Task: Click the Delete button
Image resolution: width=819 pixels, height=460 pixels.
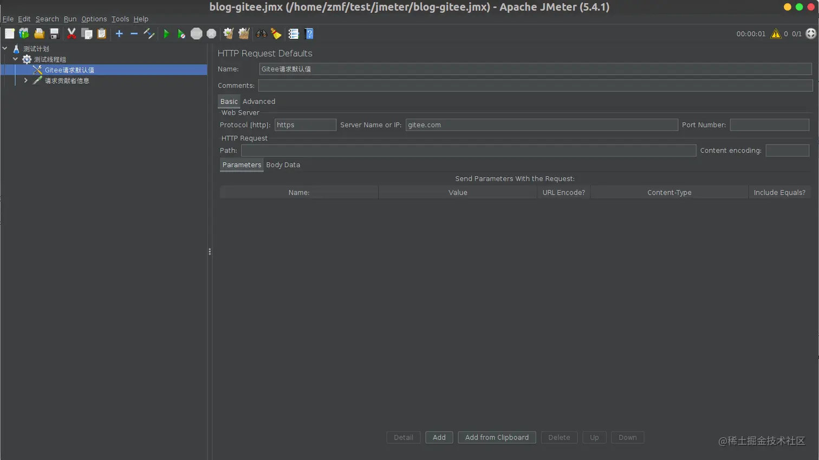Action: coord(559,437)
